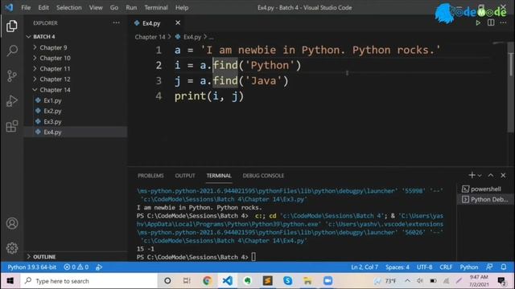Open the Run menu

(x=131, y=7)
